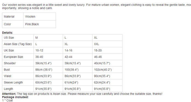The image size is (191, 102).
Task: Click the Bust 102cm(40.2") cell
Action: [x=107, y=70]
